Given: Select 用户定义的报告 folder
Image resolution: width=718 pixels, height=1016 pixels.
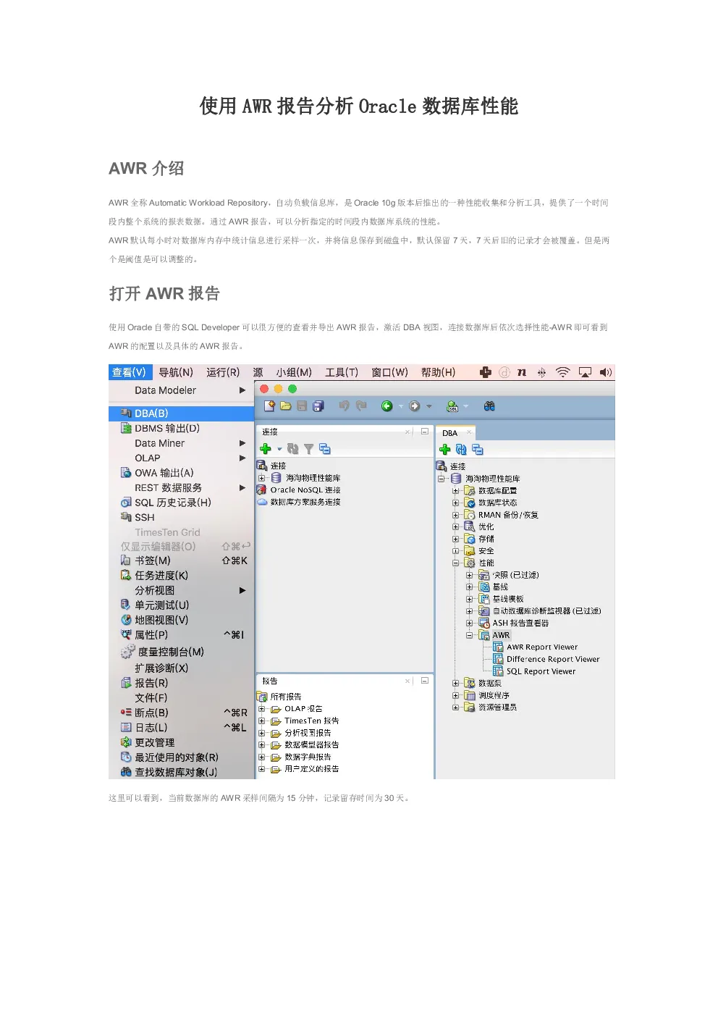Looking at the screenshot, I should tap(311, 769).
